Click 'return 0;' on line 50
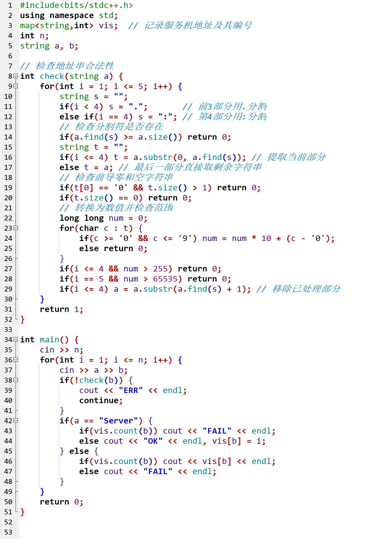 point(62,502)
